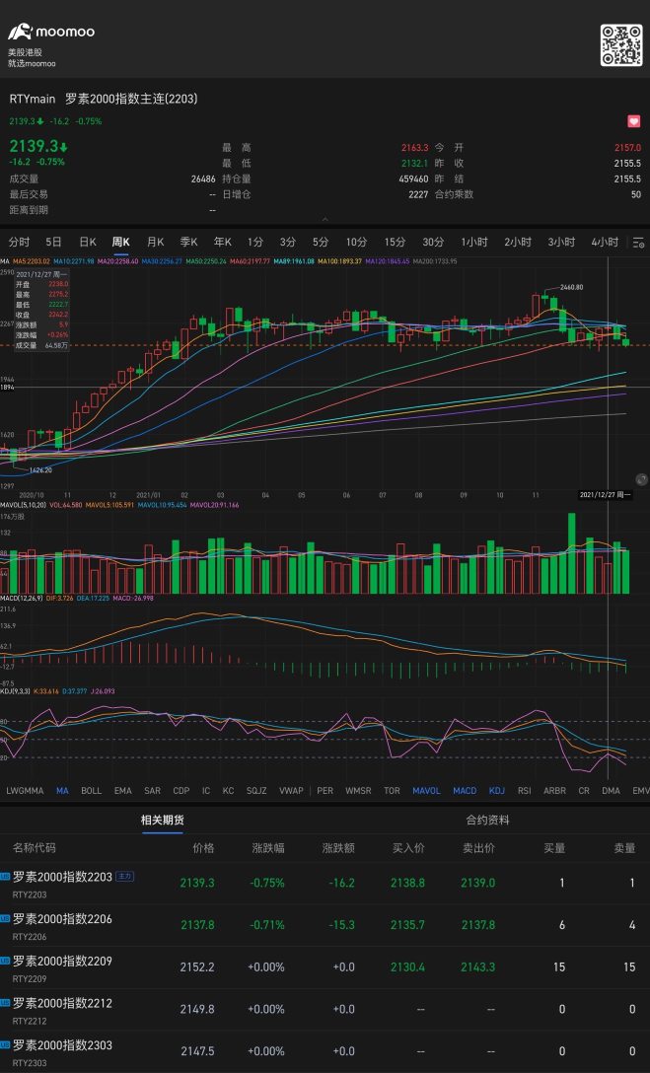Viewport: 650px width, 1073px height.
Task: Choose the 5分 timeframe
Action: (x=321, y=243)
